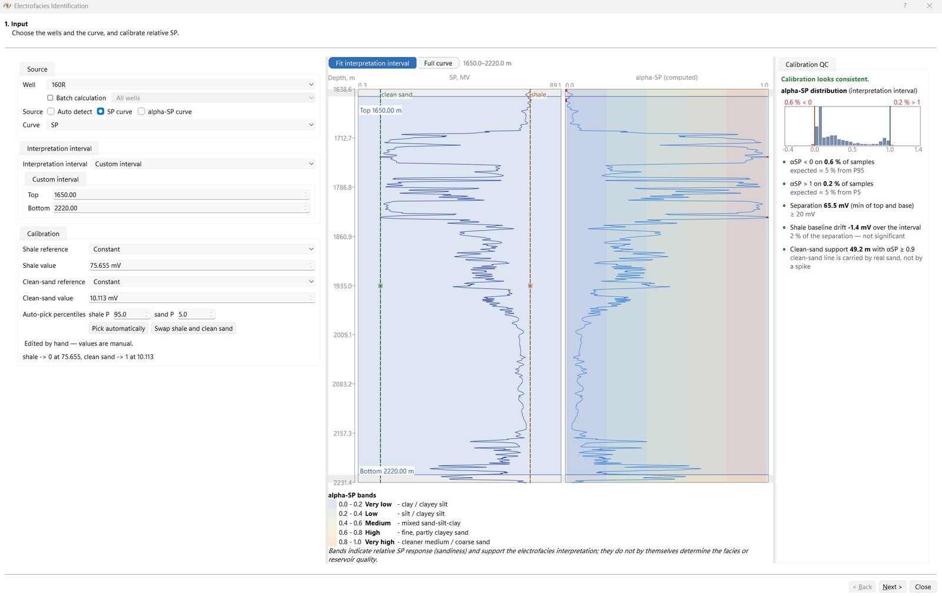Click the 'Shale baseline drift -1.4 mV' line

click(x=855, y=228)
